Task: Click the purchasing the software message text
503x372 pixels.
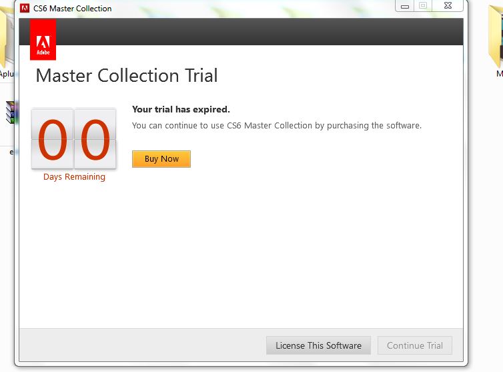Action: pos(277,126)
